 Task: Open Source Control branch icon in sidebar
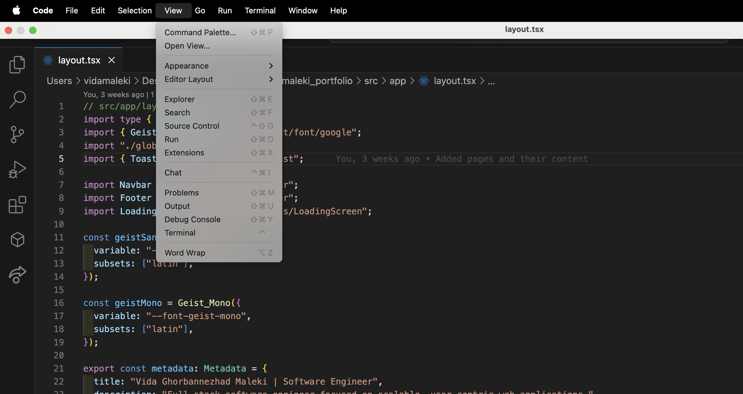17,134
